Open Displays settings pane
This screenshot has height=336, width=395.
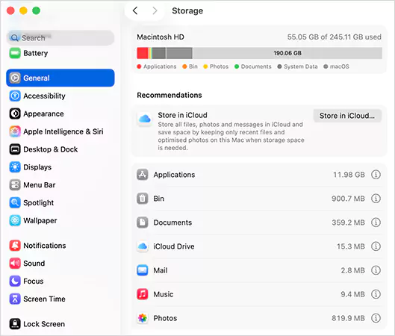[60, 167]
